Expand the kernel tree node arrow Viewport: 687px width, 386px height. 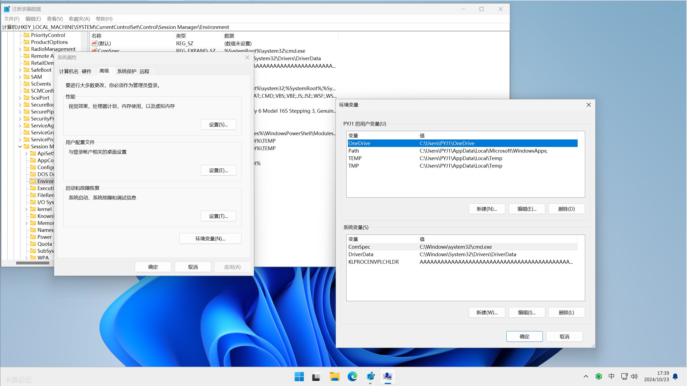[x=26, y=209]
